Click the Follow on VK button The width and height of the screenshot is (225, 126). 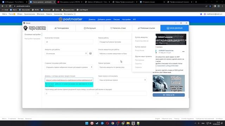click(169, 95)
